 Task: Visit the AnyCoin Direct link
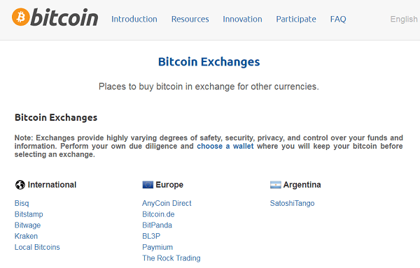(x=167, y=203)
